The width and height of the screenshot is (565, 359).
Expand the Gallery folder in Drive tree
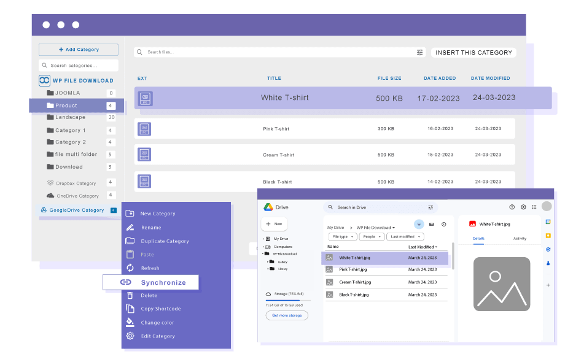[268, 261]
